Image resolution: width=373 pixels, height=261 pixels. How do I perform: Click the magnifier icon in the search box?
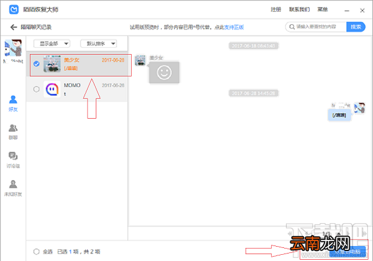[292, 27]
